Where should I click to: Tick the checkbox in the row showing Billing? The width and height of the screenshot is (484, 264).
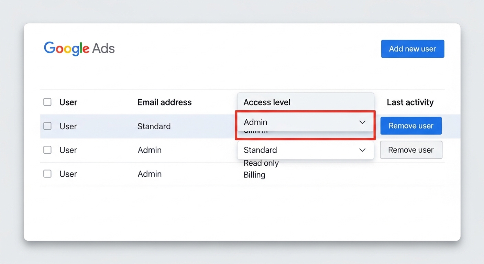point(47,174)
